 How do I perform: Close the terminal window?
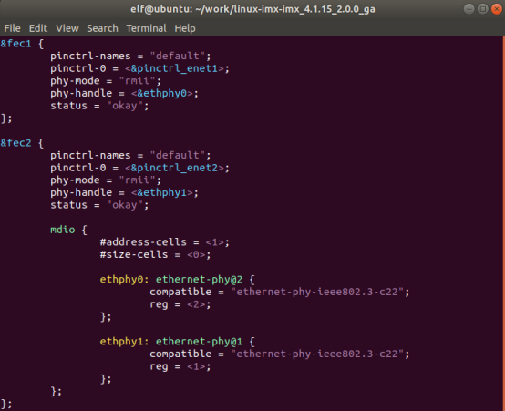click(496, 9)
